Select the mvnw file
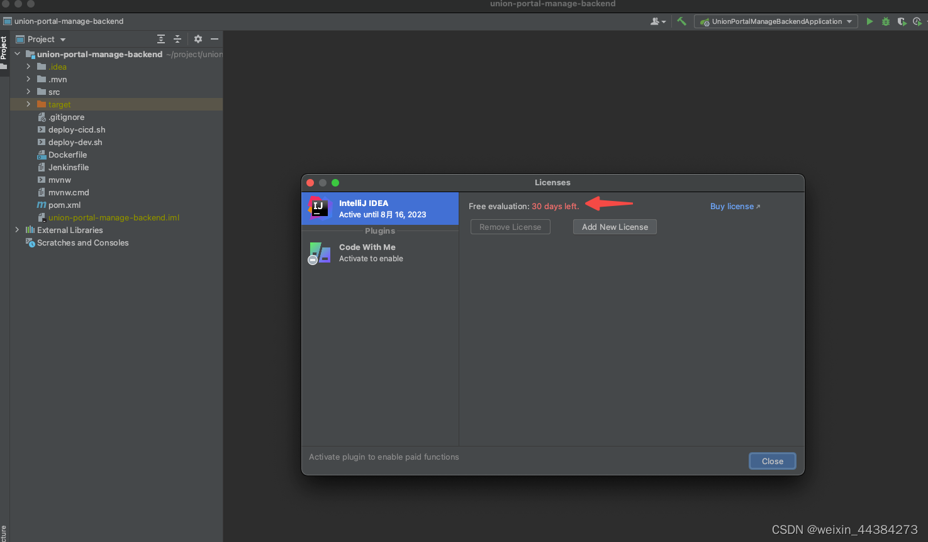The height and width of the screenshot is (542, 928). pos(60,180)
